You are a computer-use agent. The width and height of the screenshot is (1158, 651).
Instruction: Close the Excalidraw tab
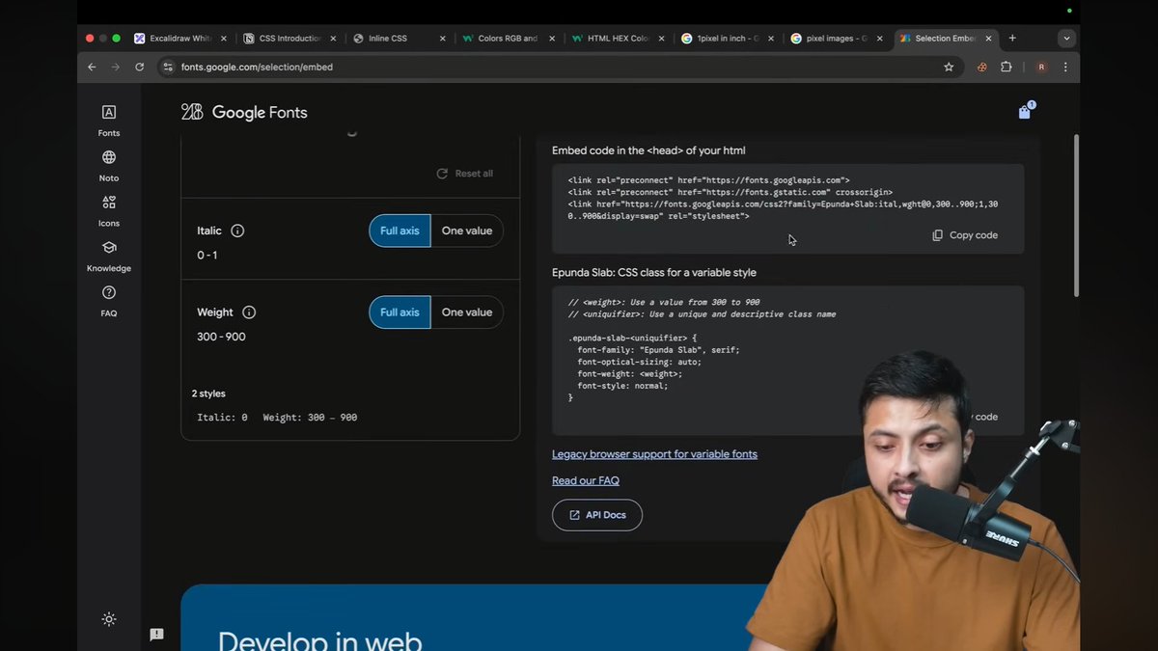tap(224, 39)
